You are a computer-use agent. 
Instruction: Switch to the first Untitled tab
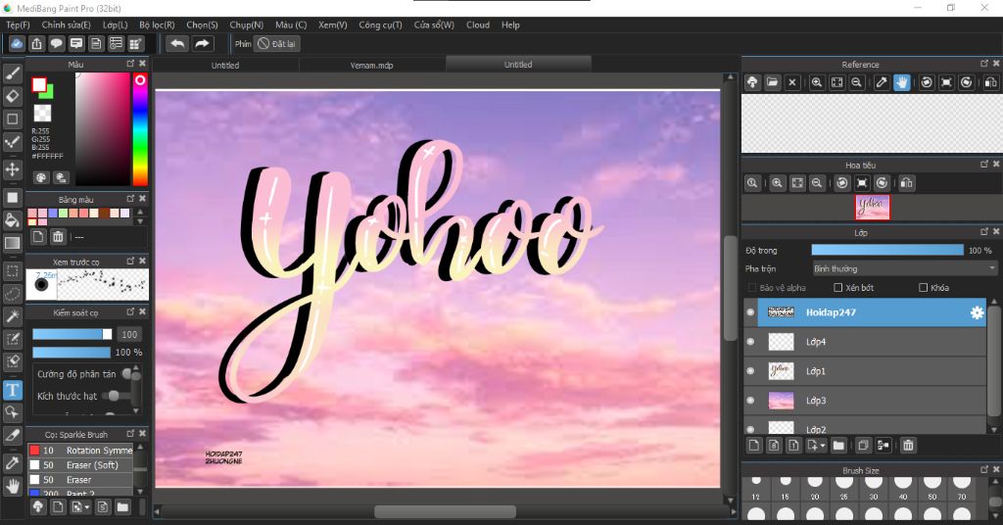pyautogui.click(x=225, y=66)
